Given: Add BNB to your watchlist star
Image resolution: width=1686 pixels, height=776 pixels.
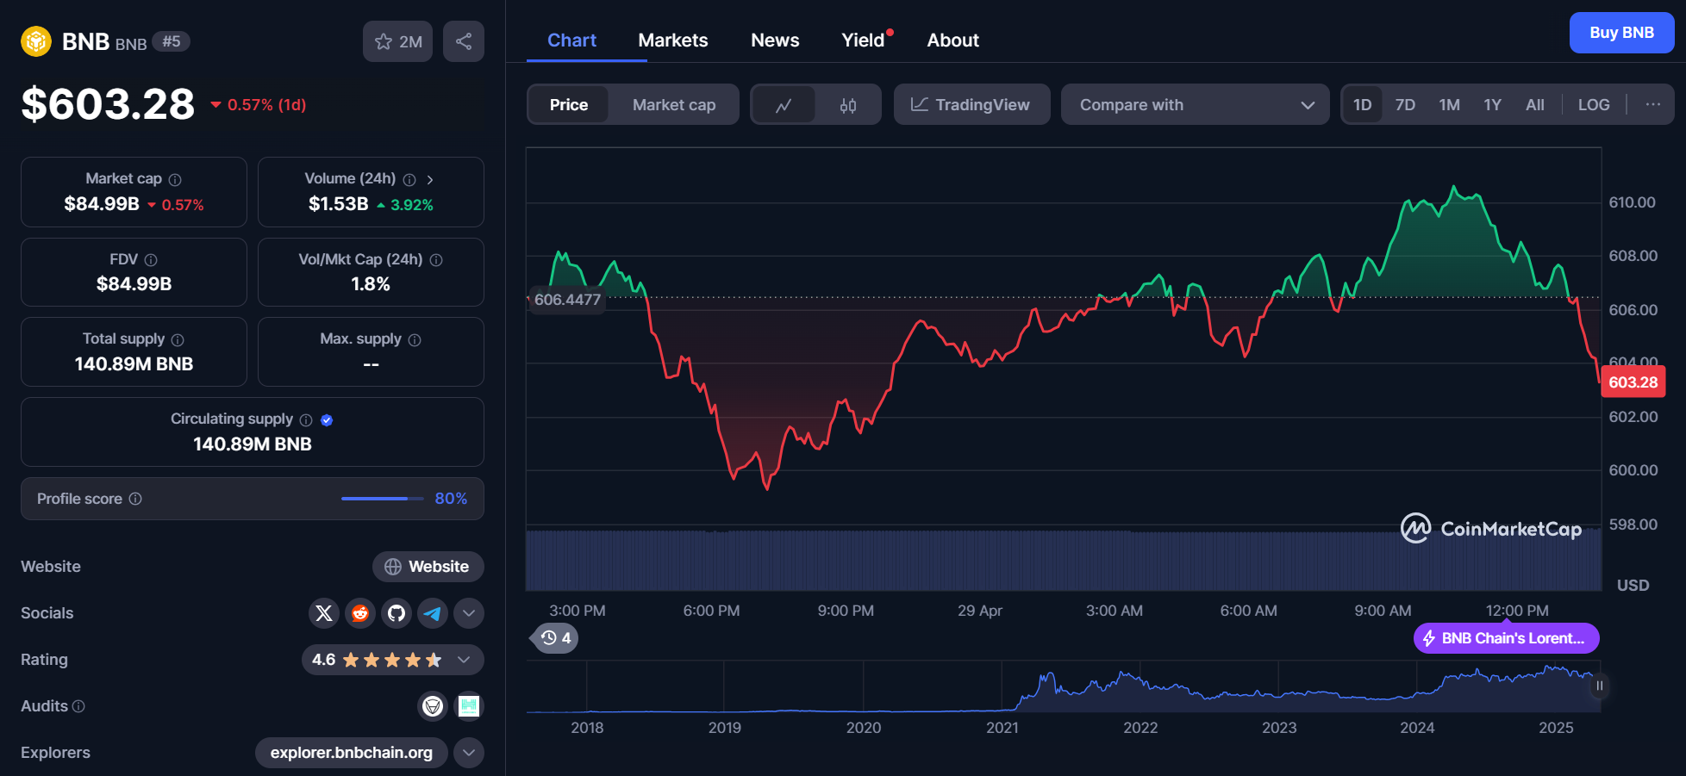Looking at the screenshot, I should tap(384, 40).
